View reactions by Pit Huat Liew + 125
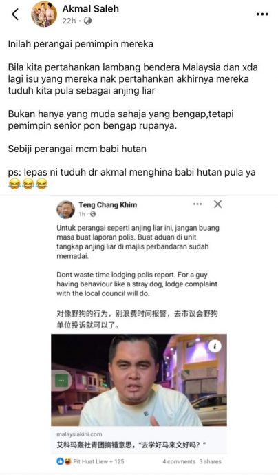The image size is (278, 475). (x=98, y=461)
